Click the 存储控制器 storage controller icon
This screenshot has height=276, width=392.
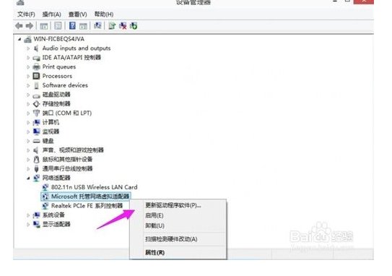37,103
